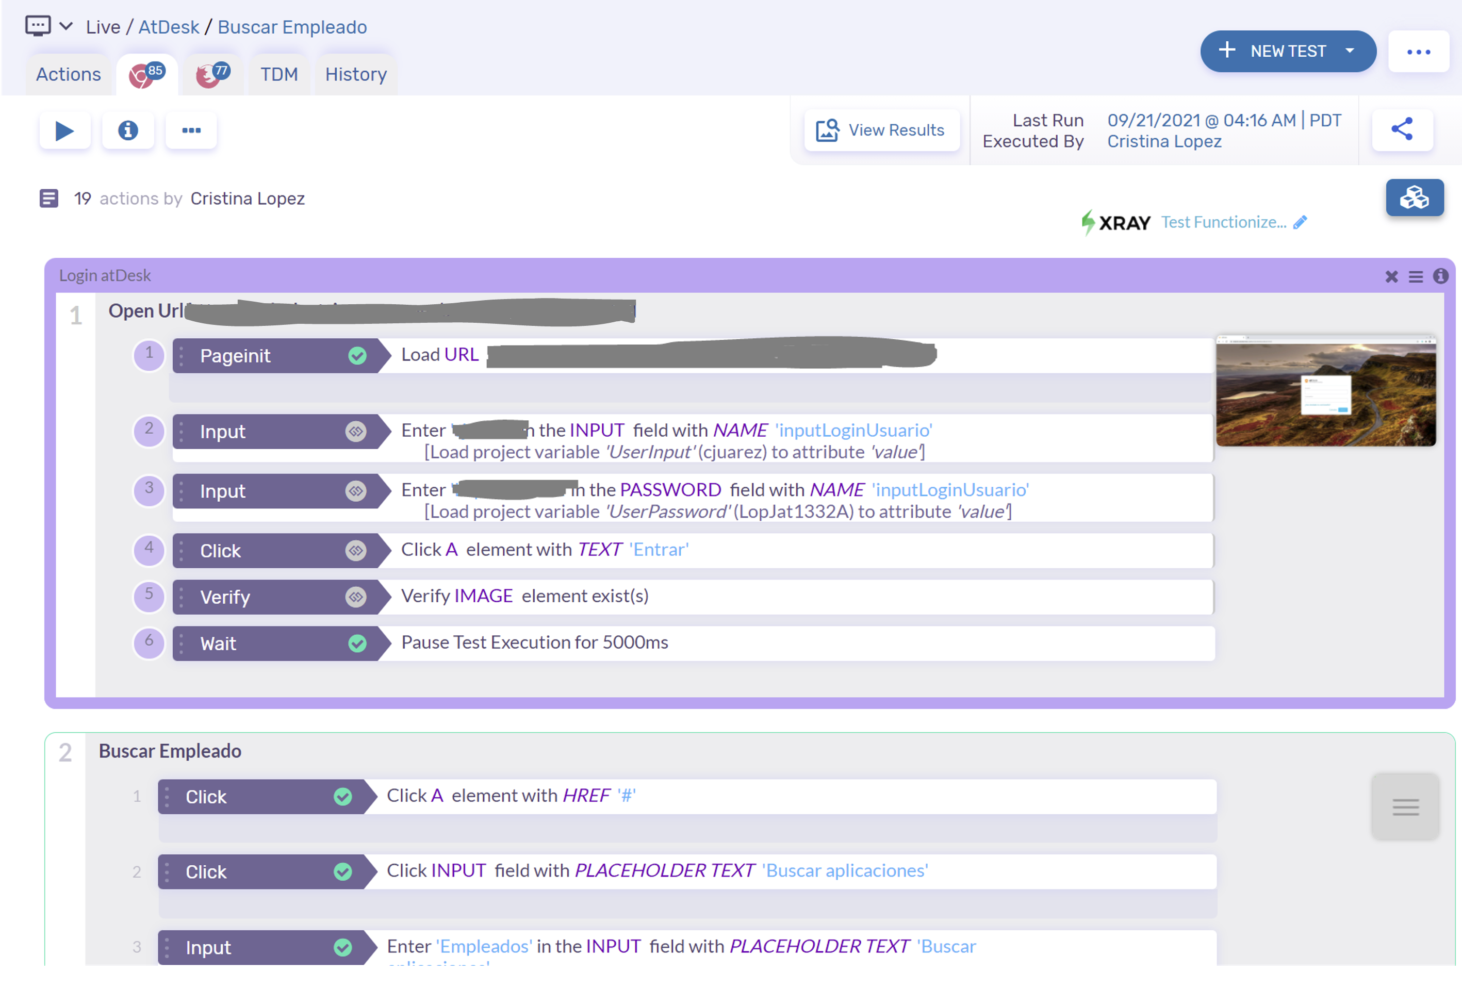Open the test info icon in the toolbar

pos(128,131)
